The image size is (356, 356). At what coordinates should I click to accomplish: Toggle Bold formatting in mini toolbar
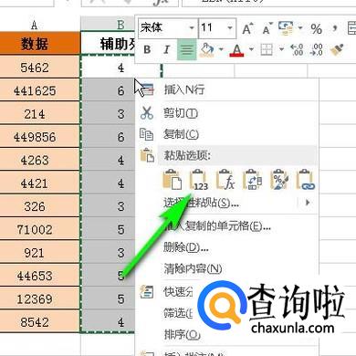[147, 49]
